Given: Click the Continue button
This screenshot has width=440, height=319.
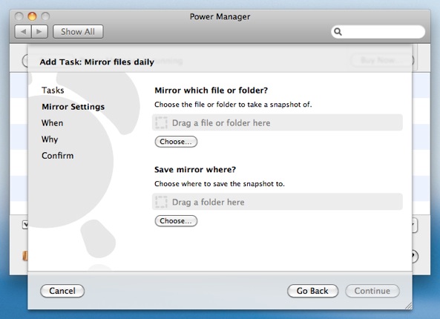Looking at the screenshot, I should pyautogui.click(x=372, y=291).
